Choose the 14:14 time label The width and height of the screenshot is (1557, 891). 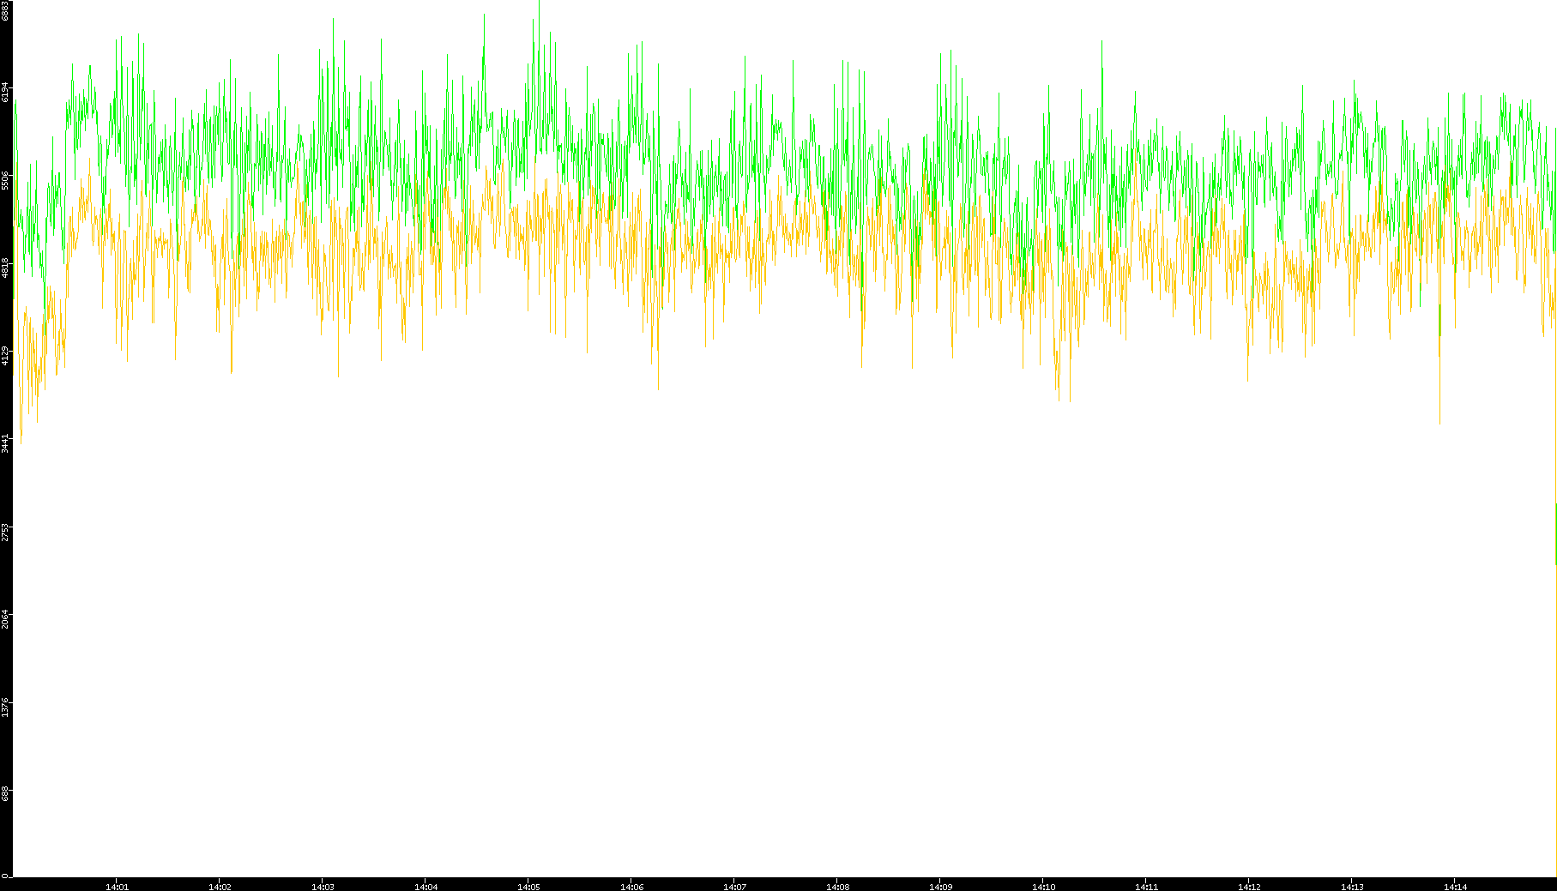[1455, 887]
